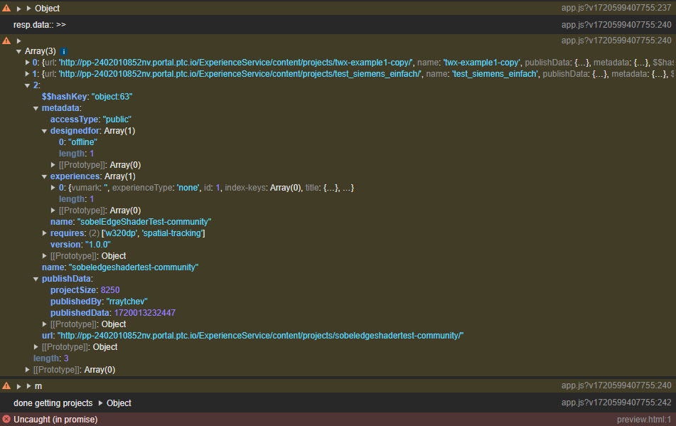Collapse the metadata object
Screen dimensions: 676x426
(x=36, y=108)
